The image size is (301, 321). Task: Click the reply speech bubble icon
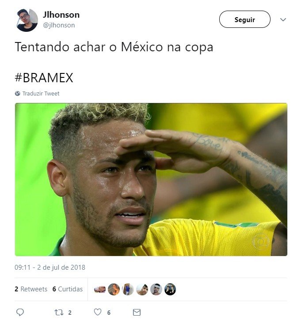click(x=20, y=312)
